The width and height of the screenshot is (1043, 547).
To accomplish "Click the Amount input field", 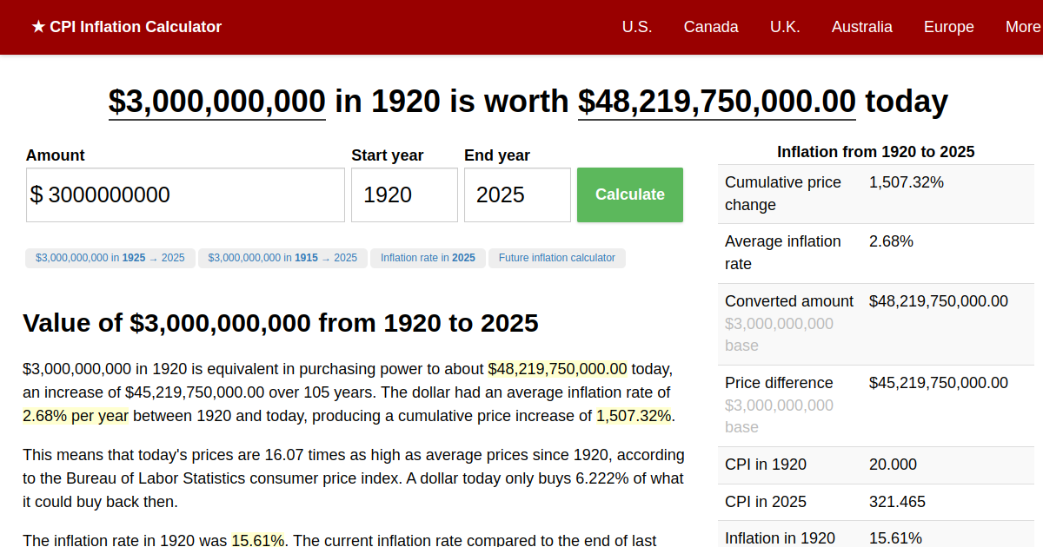I will tap(185, 195).
